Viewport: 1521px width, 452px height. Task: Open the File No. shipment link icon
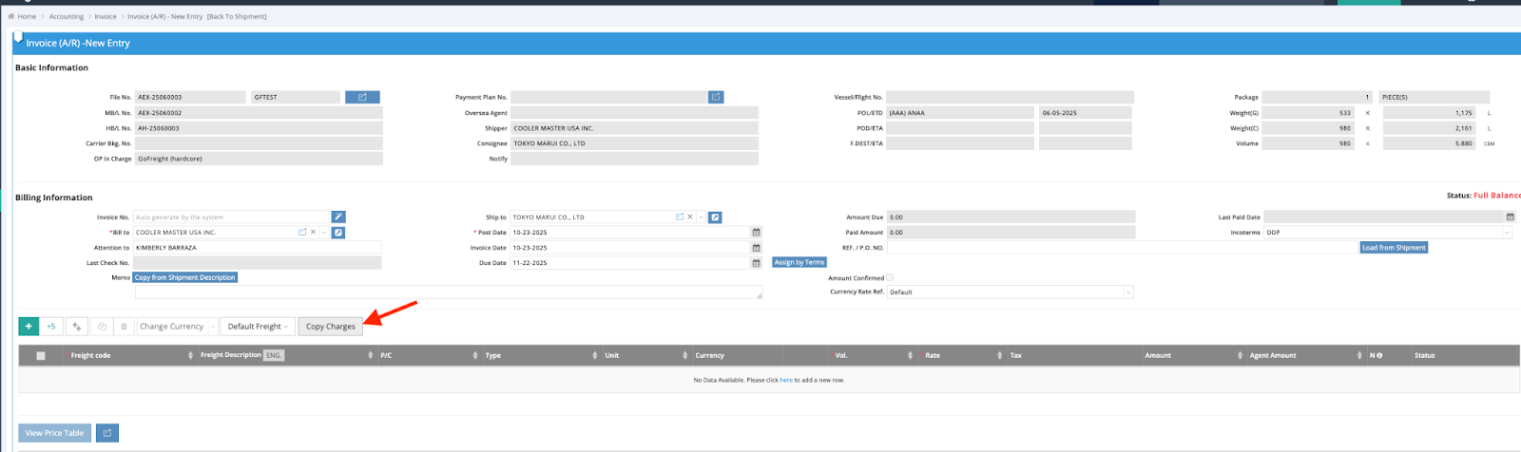pyautogui.click(x=362, y=97)
